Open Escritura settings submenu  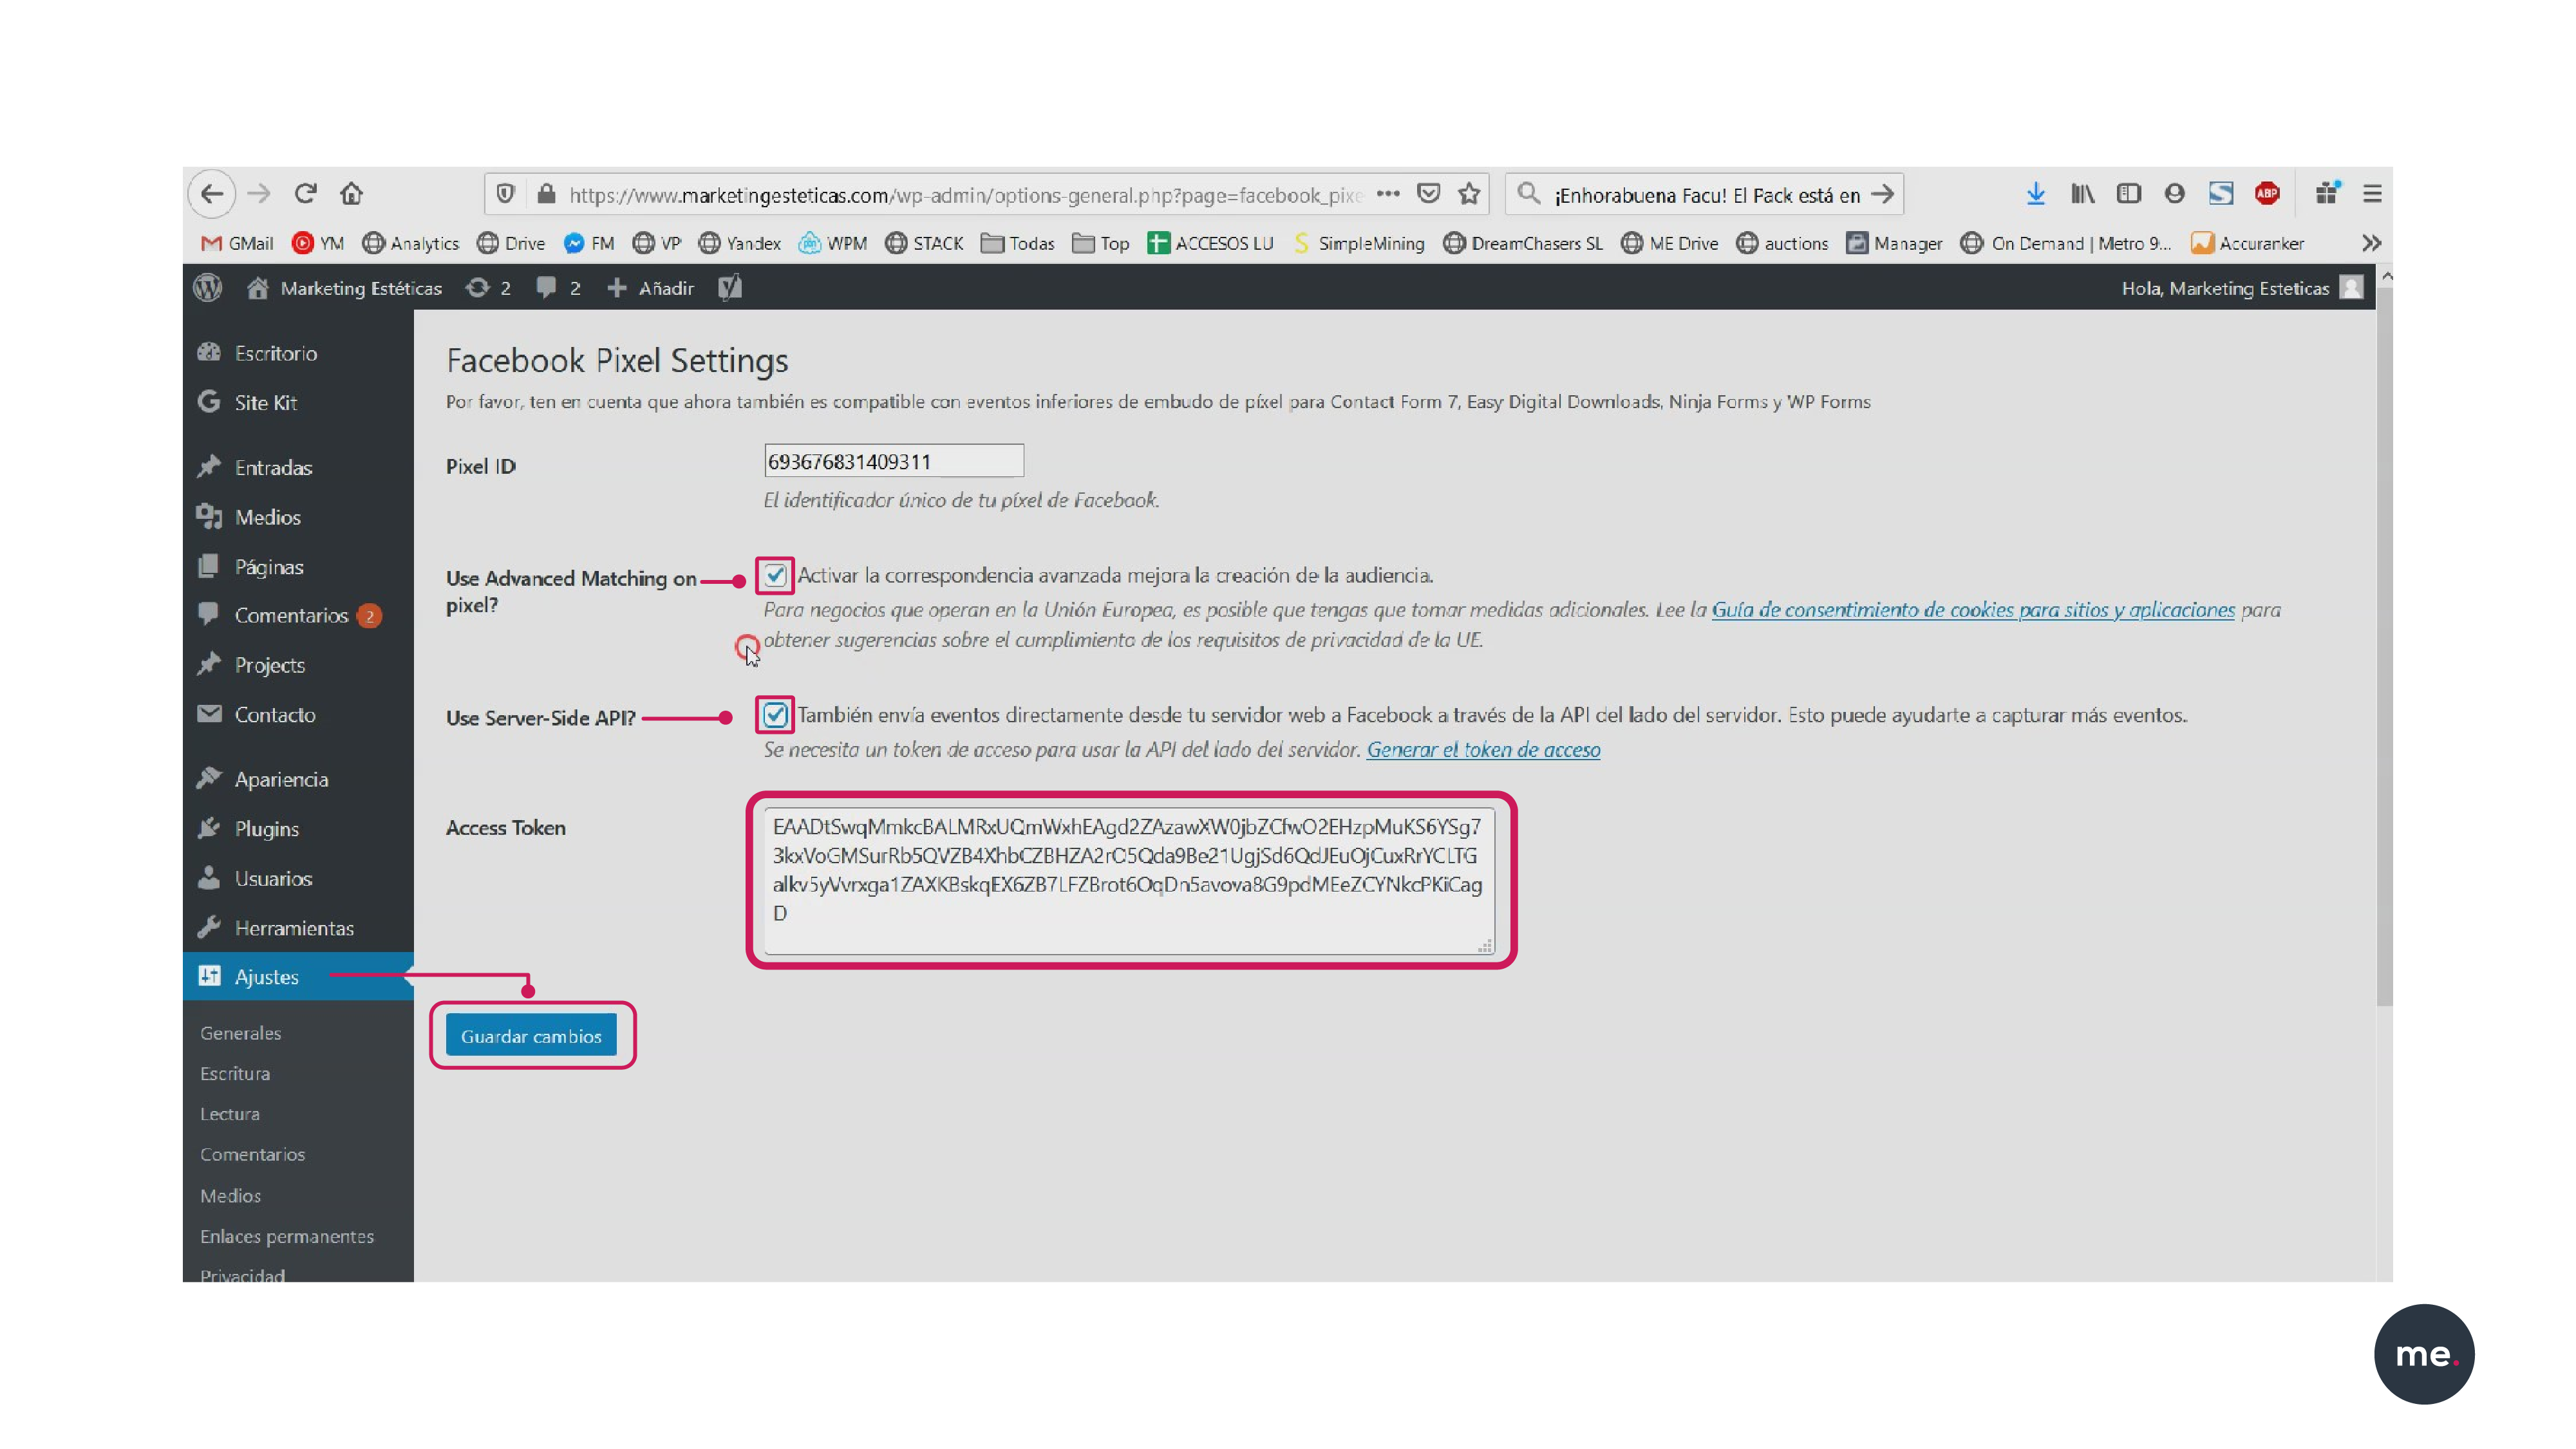[235, 1073]
